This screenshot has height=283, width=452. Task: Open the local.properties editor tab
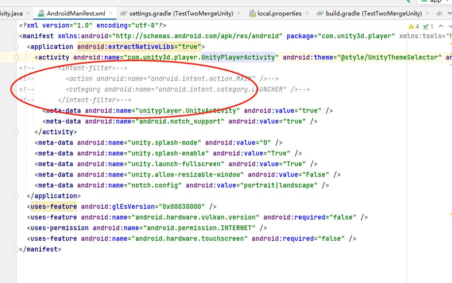point(280,14)
